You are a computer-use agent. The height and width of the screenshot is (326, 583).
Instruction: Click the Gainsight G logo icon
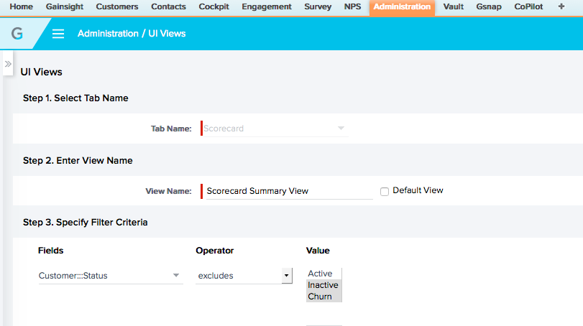point(17,34)
